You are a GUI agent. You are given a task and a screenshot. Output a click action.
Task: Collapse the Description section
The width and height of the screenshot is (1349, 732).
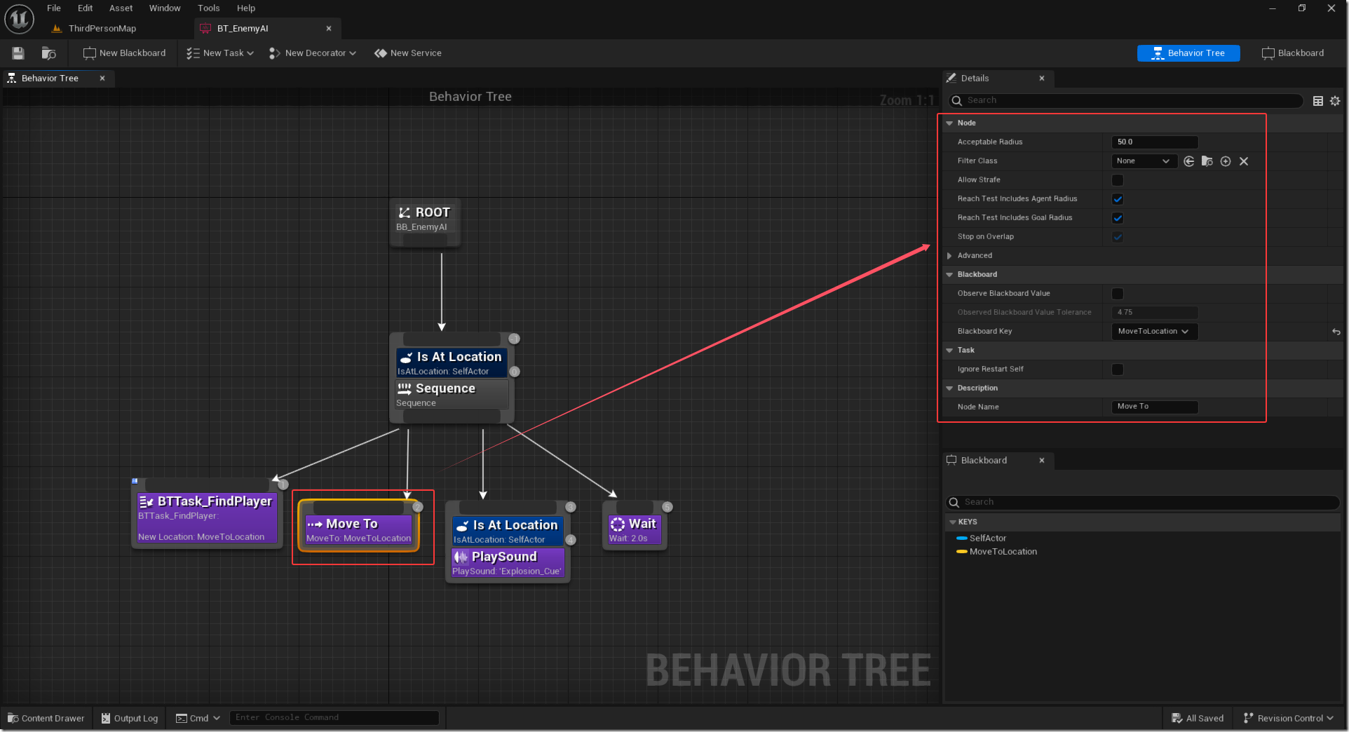(949, 388)
